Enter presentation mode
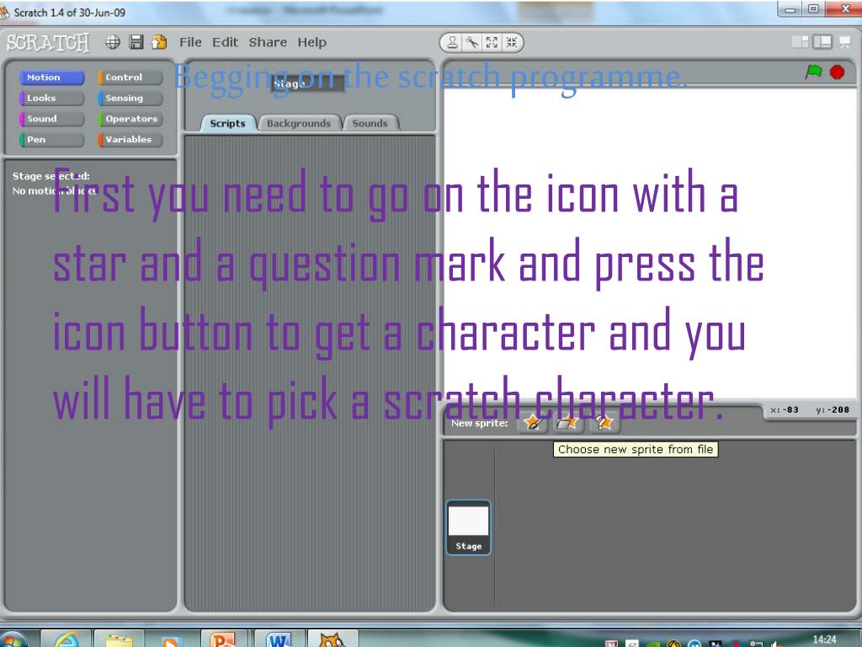 [845, 42]
